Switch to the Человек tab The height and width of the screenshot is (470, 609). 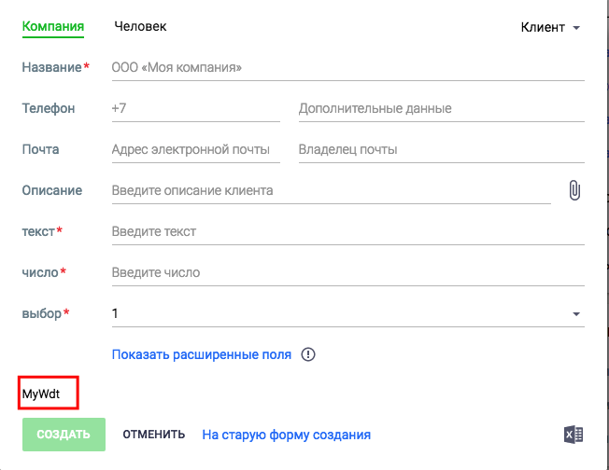(x=140, y=27)
